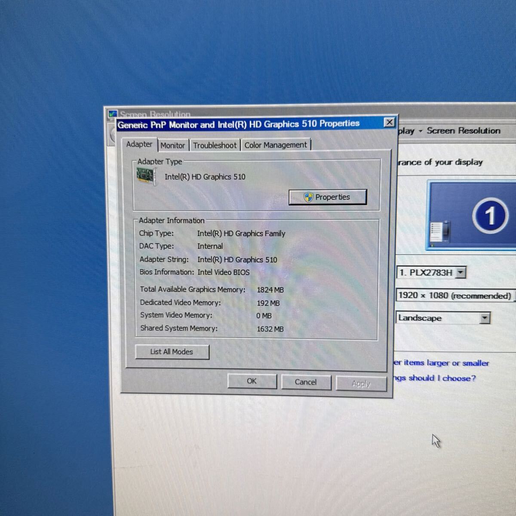Click the greyed Apply button
Screen dimensions: 516x516
click(x=361, y=383)
